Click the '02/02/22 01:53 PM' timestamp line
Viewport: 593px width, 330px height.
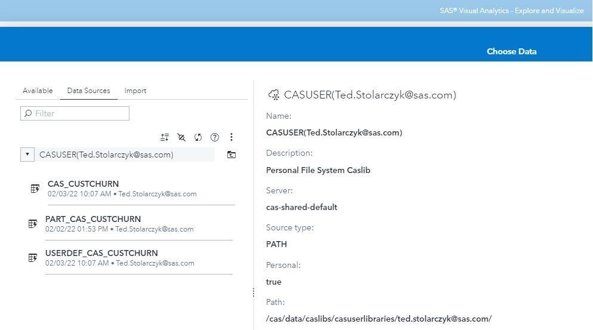point(119,229)
